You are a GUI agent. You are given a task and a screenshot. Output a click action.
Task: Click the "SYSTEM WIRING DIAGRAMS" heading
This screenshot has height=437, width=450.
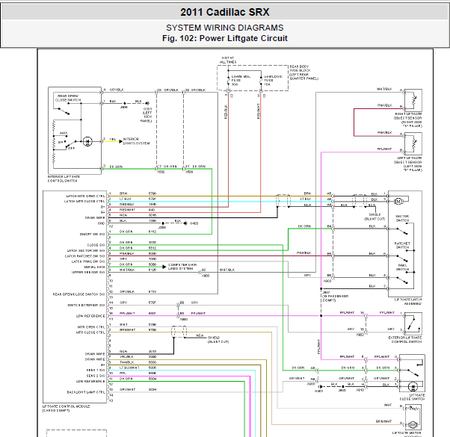click(225, 28)
